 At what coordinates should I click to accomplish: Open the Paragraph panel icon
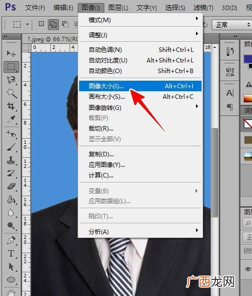230,107
